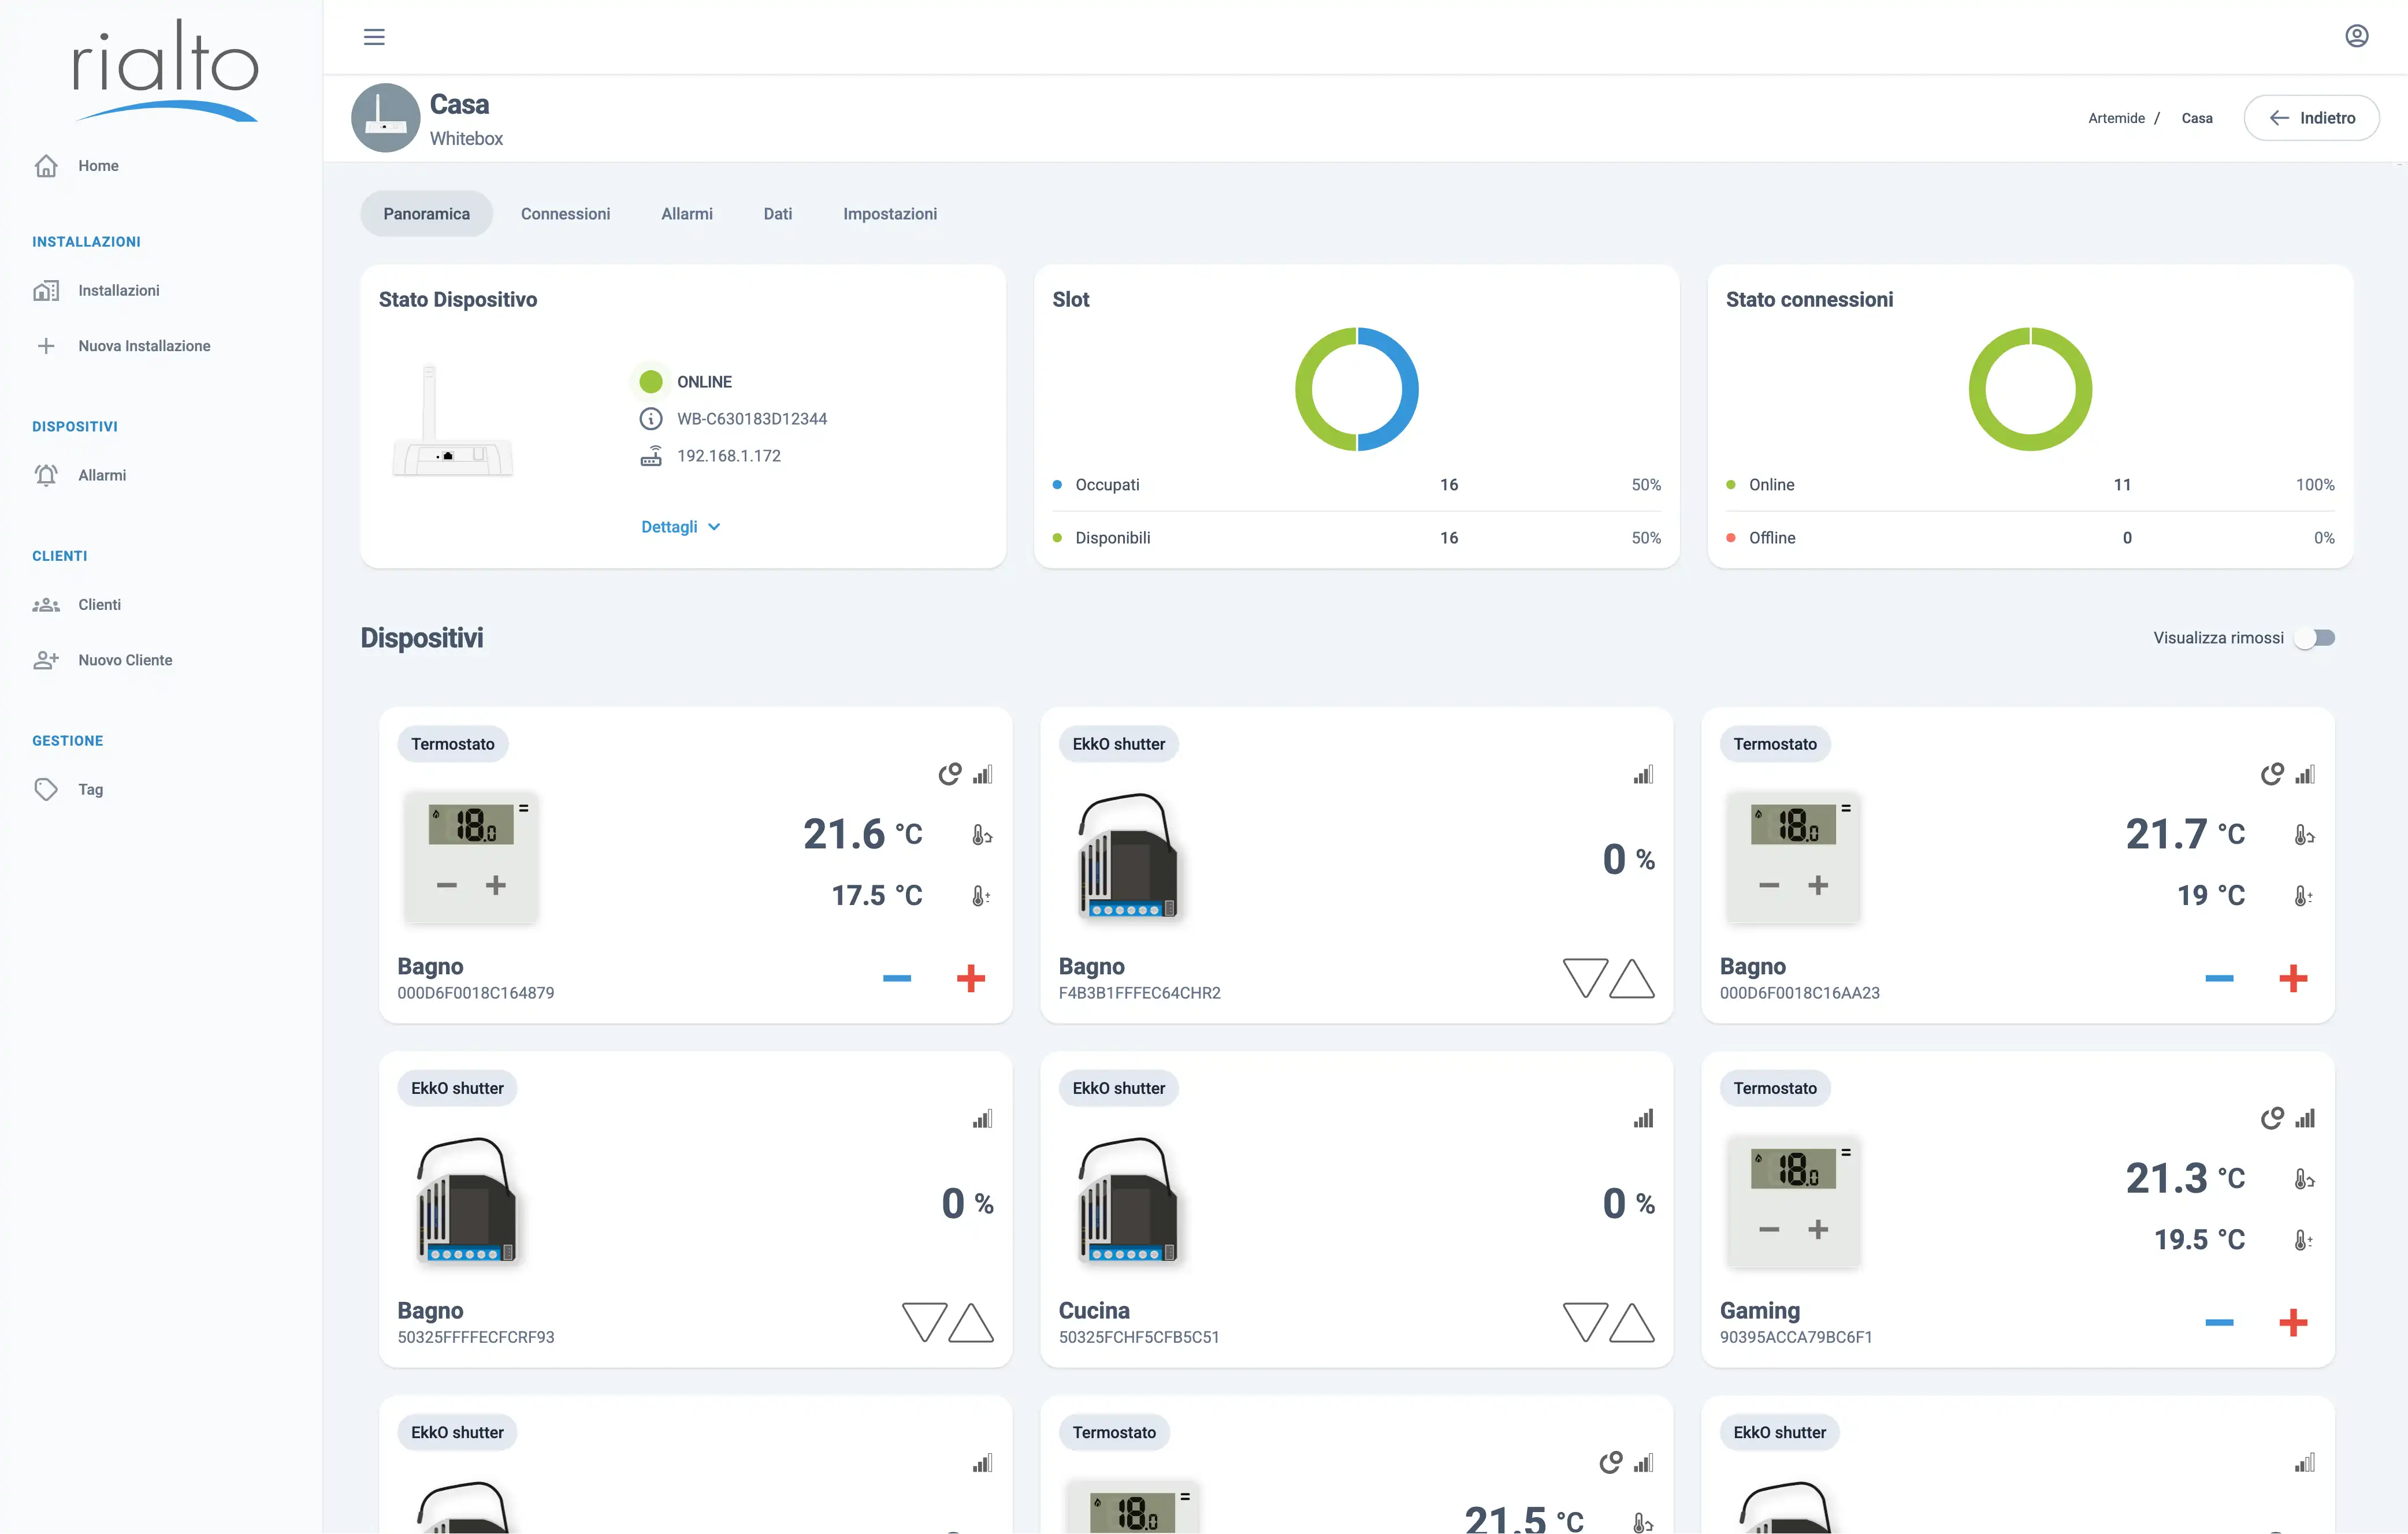Click the Slot donut chart

(x=1356, y=389)
